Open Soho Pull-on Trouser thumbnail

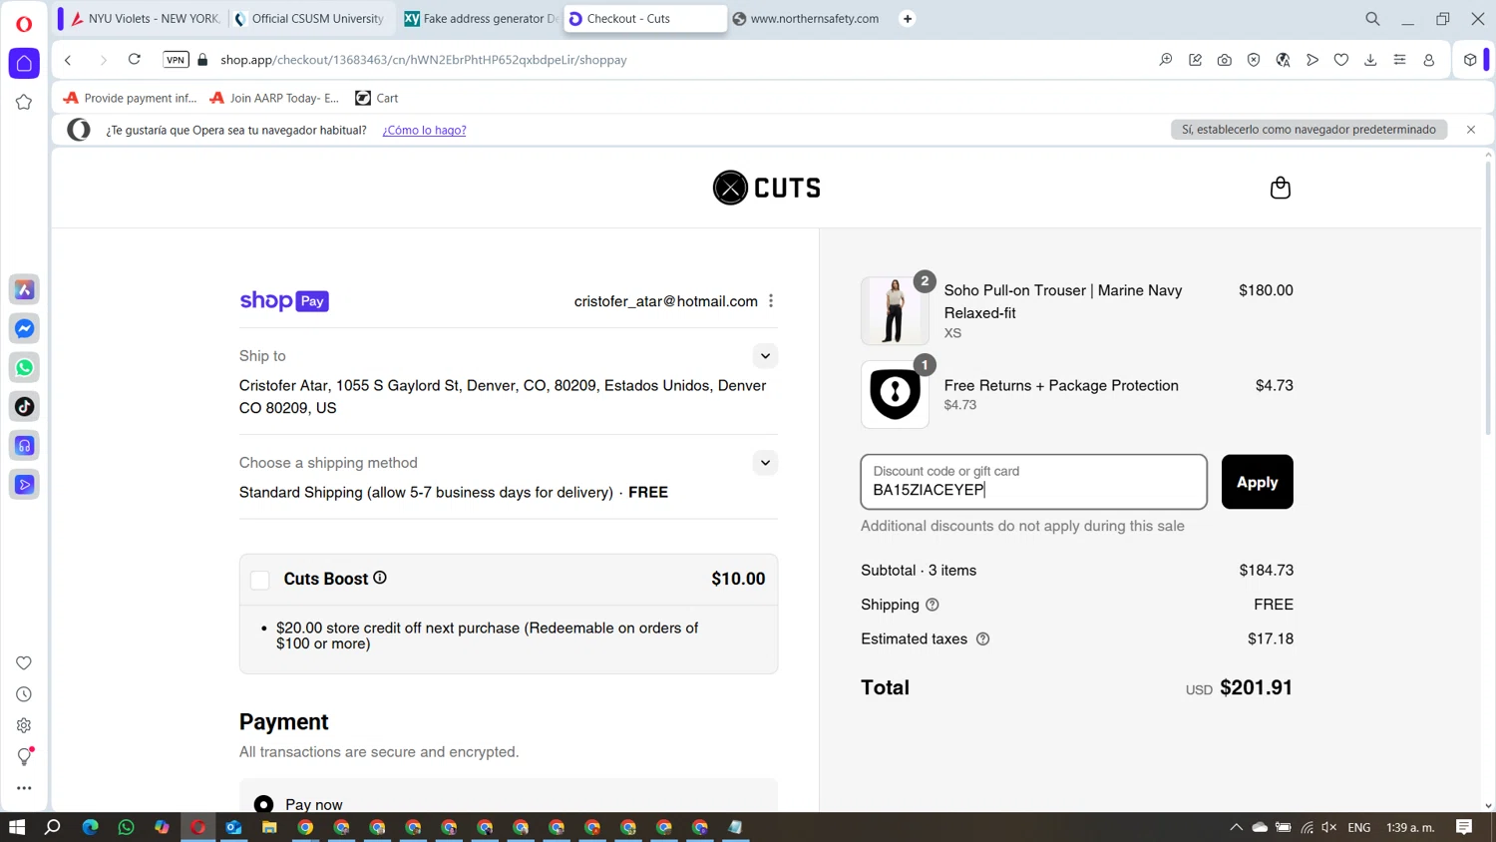pos(895,311)
